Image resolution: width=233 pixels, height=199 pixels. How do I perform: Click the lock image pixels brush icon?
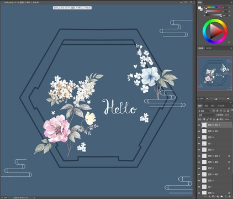[208, 119]
